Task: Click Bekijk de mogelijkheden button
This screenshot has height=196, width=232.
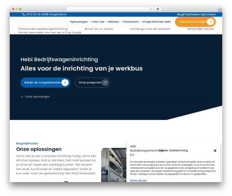Action: pos(45,82)
